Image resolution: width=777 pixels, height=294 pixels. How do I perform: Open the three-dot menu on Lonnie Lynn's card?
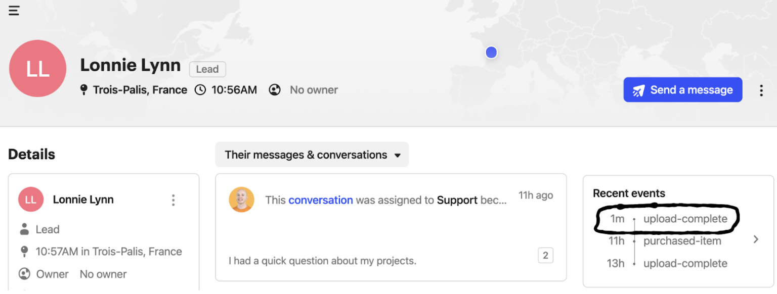click(173, 200)
